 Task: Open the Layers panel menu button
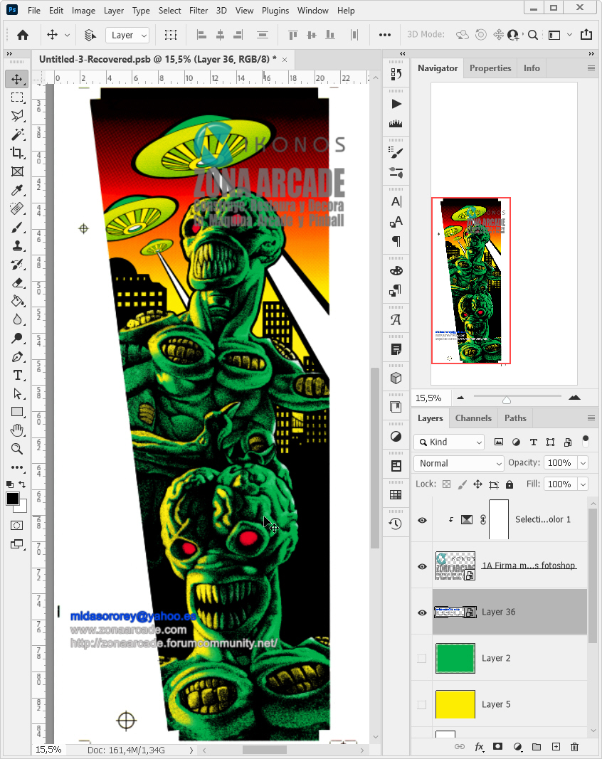pyautogui.click(x=593, y=418)
